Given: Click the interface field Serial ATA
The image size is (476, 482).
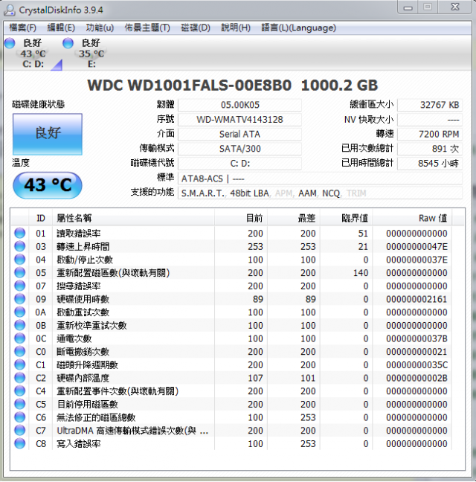Looking at the screenshot, I should [x=239, y=134].
